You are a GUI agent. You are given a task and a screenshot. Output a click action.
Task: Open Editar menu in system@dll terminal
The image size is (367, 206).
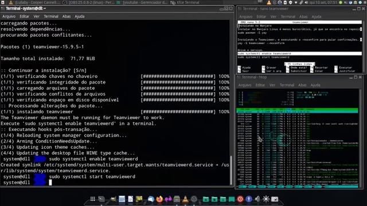coord(24,17)
